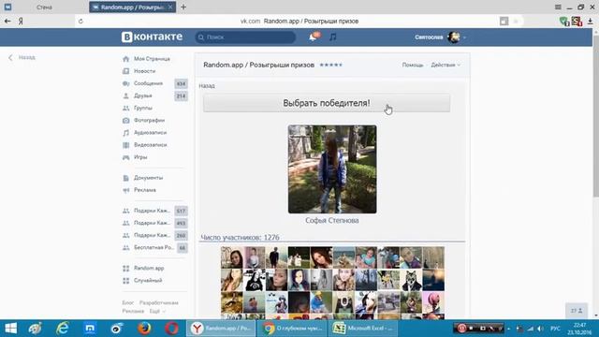Open the Разработчикам footer link
This screenshot has width=599, height=337.
[x=158, y=302]
